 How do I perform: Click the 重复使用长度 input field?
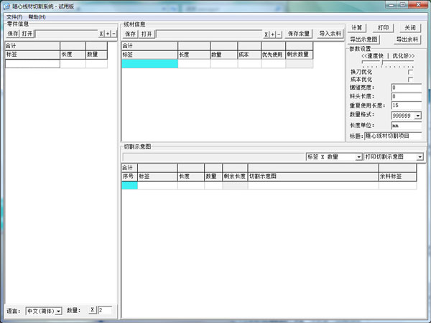pos(407,106)
